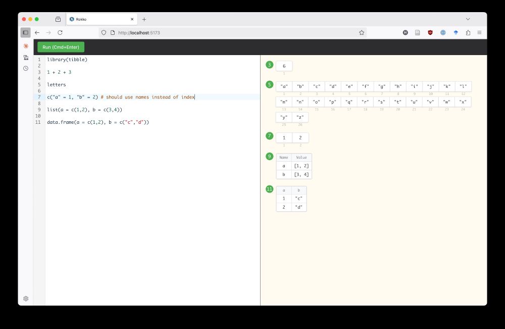The image size is (505, 329).
Task: Click the green result badge 11
Action: (x=270, y=189)
